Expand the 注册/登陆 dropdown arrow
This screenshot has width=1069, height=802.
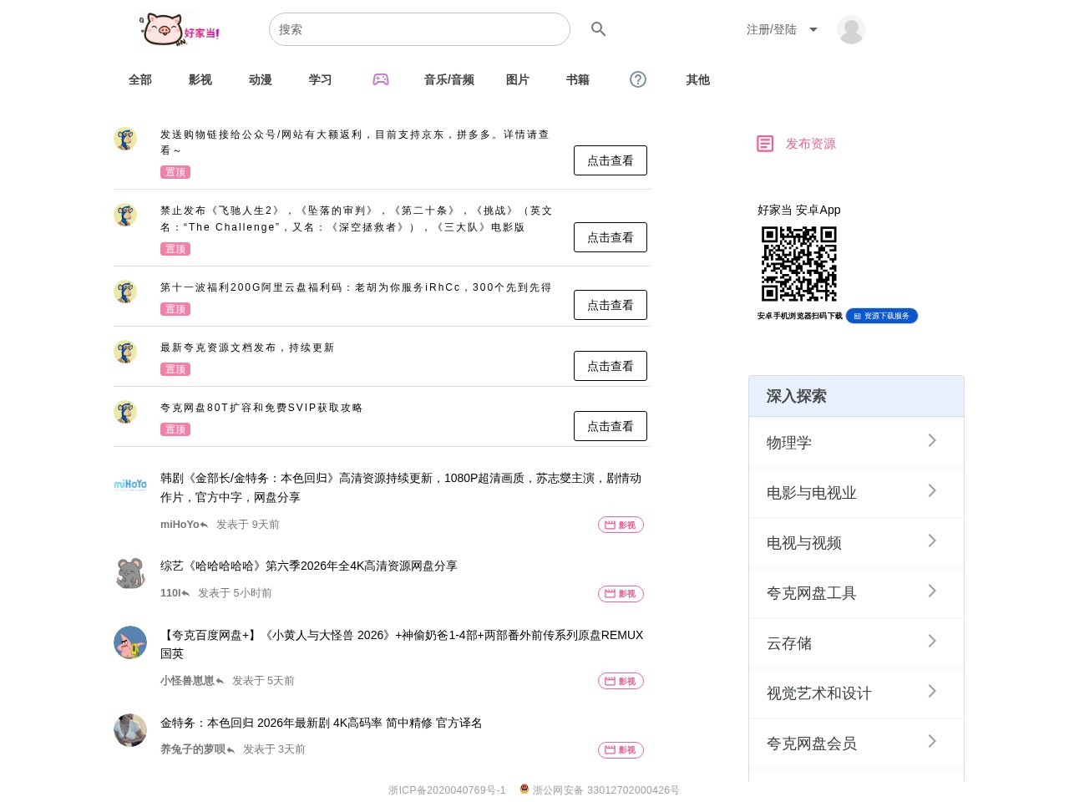[x=813, y=29]
